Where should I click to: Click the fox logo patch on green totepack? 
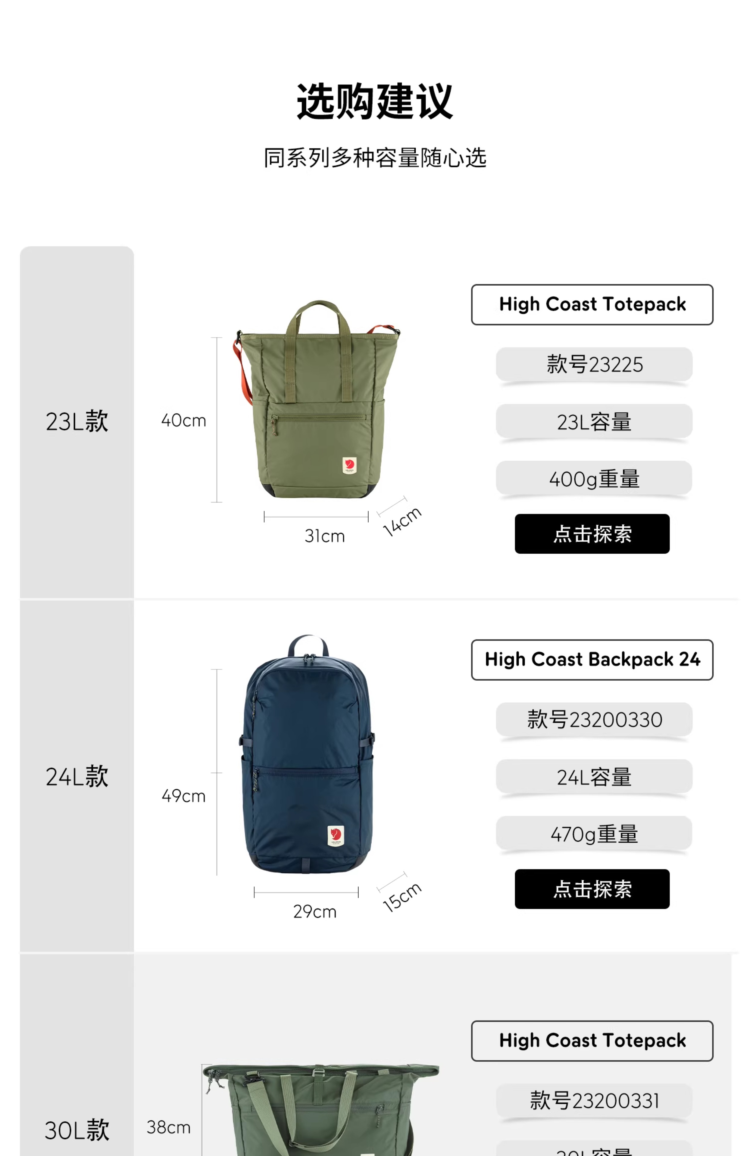(349, 465)
